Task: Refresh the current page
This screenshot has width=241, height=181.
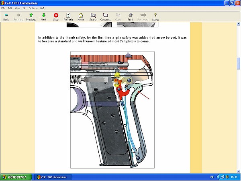Action: (68, 17)
